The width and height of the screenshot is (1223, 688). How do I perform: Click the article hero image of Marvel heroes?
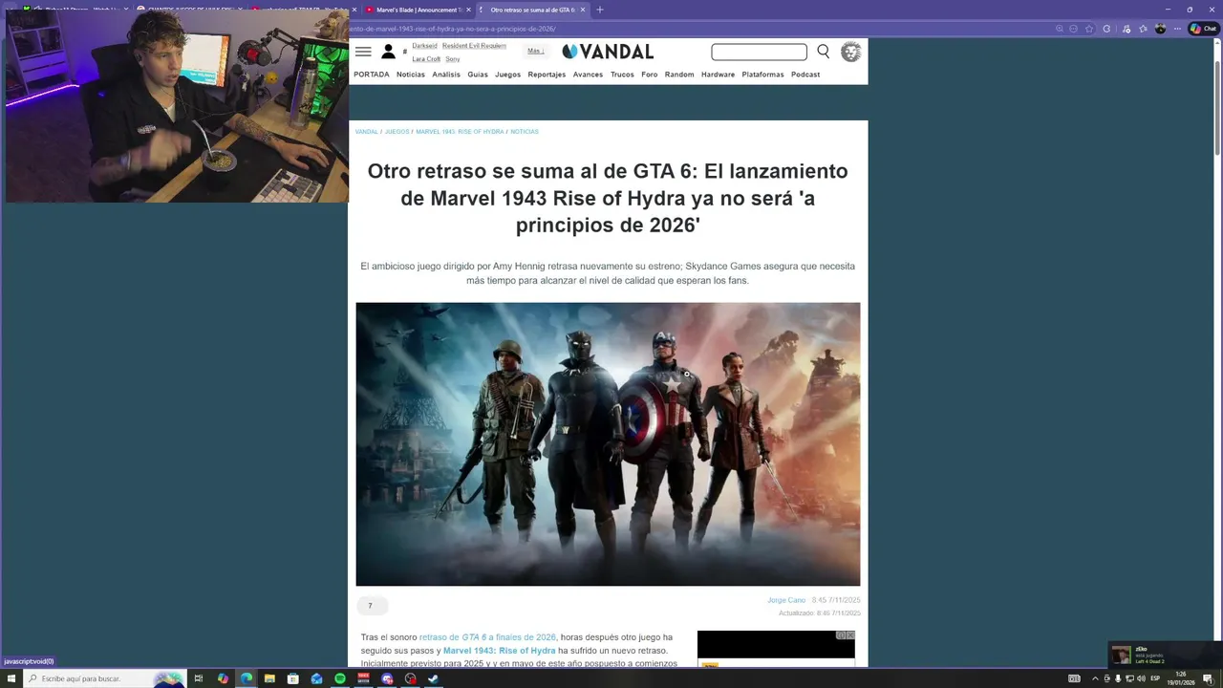pos(608,444)
